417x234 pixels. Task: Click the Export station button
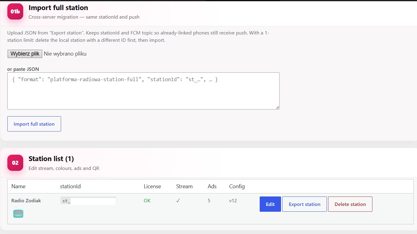(x=305, y=204)
